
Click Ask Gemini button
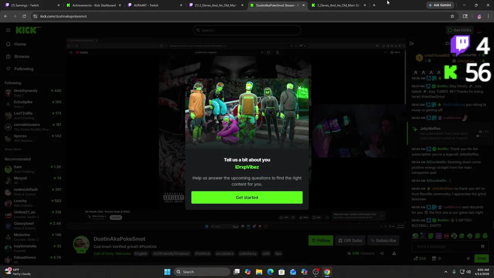[440, 5]
